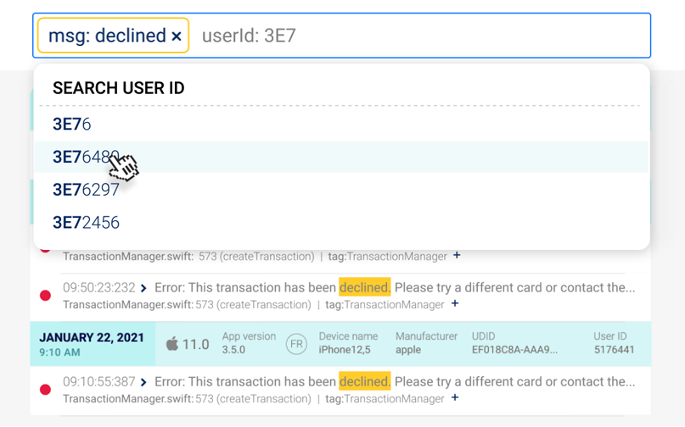Screen dimensions: 685x427
Task: Click plus icon beside tag on topmost log row
Action: (457, 255)
